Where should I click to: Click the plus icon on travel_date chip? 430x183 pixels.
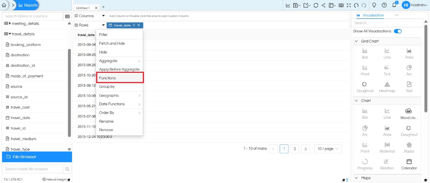coord(134,25)
